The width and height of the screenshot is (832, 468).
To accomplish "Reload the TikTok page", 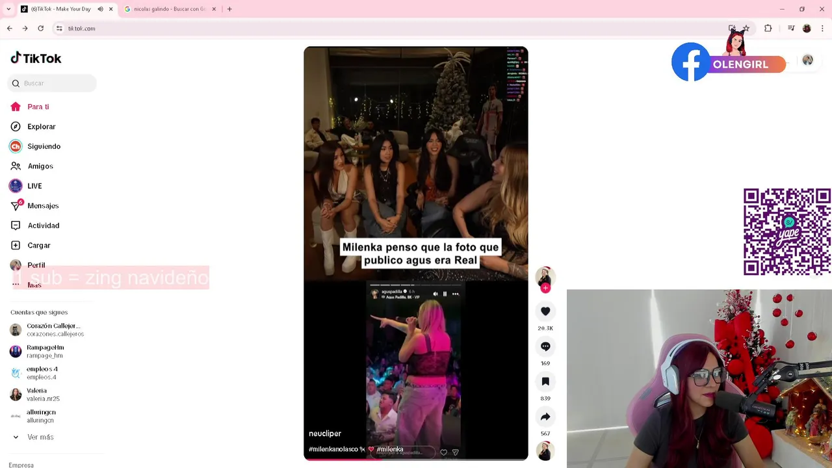I will (x=40, y=29).
